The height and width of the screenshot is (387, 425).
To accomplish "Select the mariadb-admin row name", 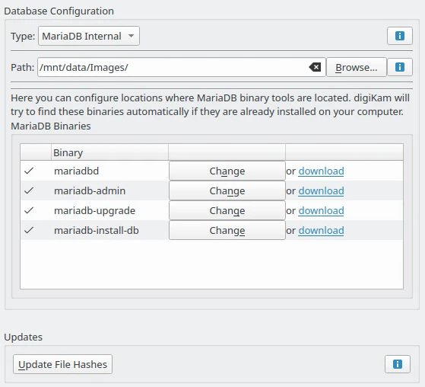I will (90, 191).
